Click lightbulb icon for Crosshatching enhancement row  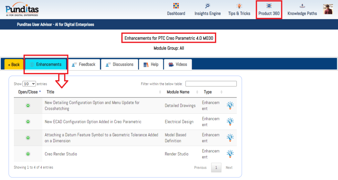click(230, 105)
